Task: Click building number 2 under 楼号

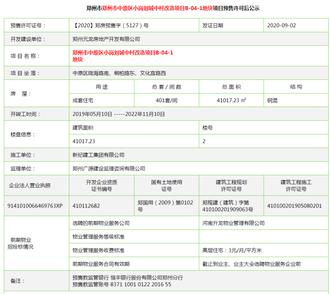Action: [x=204, y=141]
